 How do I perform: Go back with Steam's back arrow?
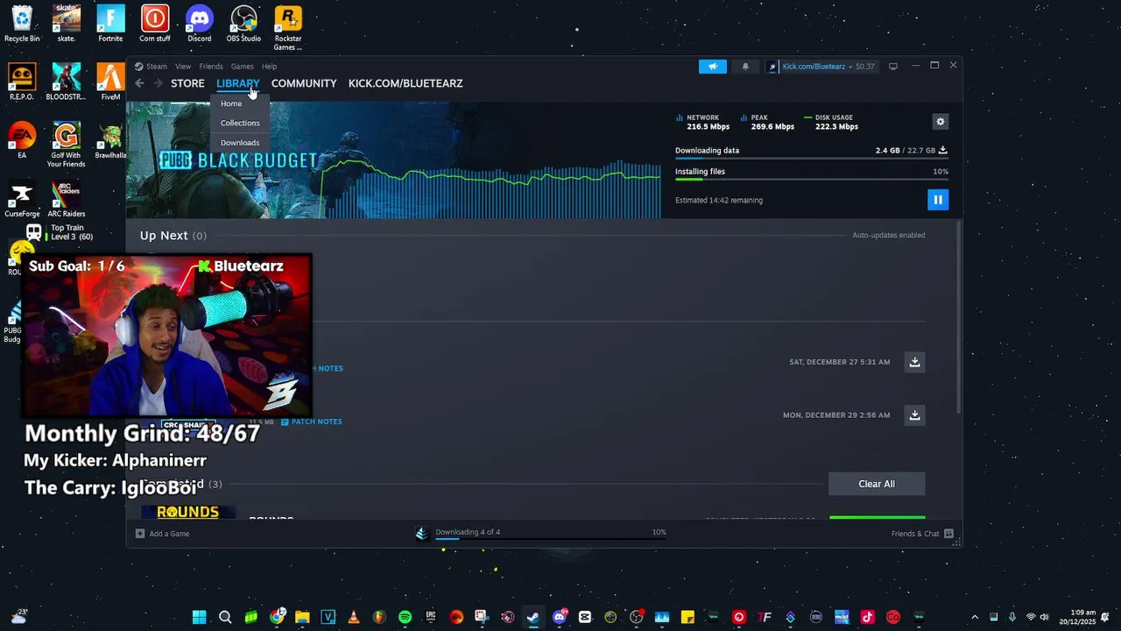(139, 83)
